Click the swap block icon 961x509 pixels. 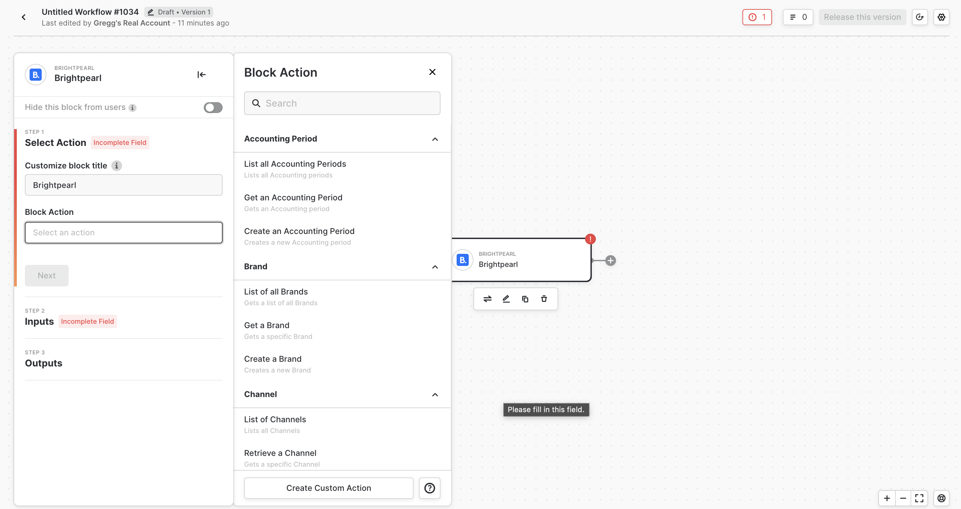487,299
